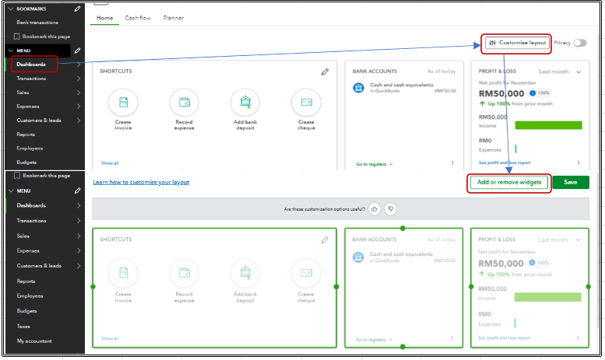Click the greyed-out Record expense icon in edit mode

pyautogui.click(x=184, y=273)
